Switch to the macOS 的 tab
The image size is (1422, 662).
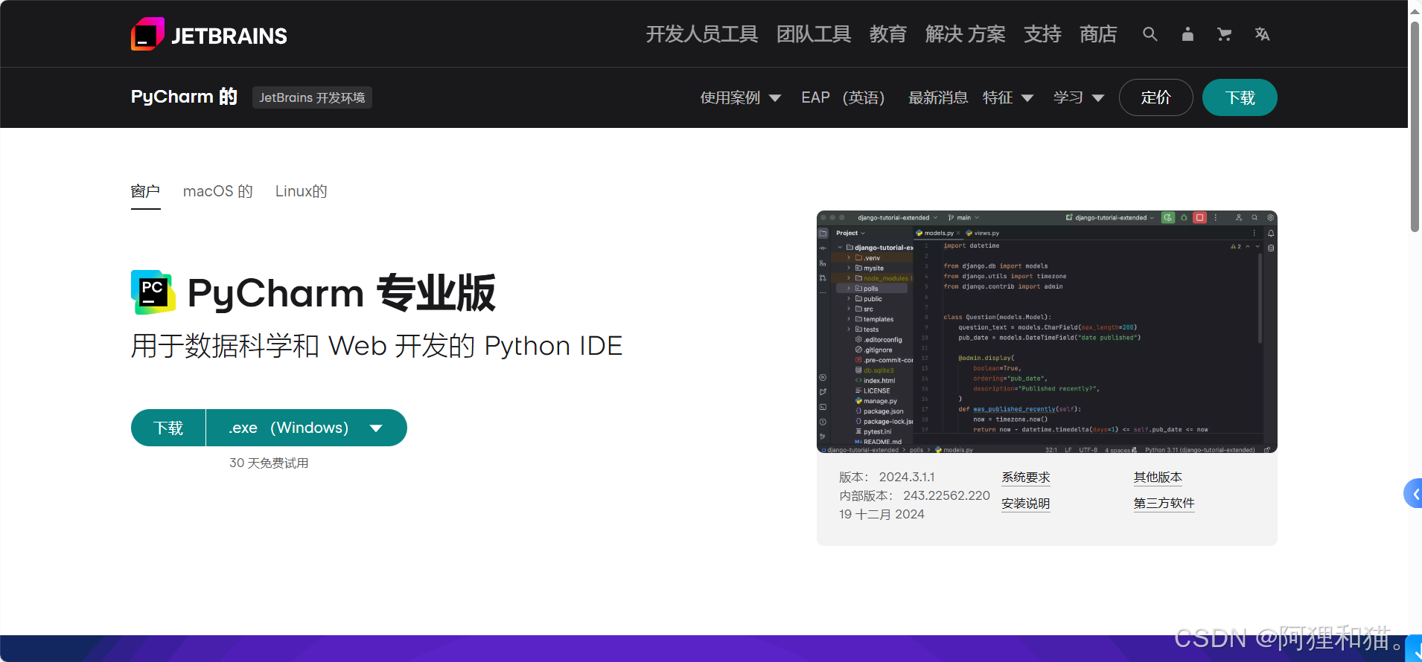(x=218, y=192)
